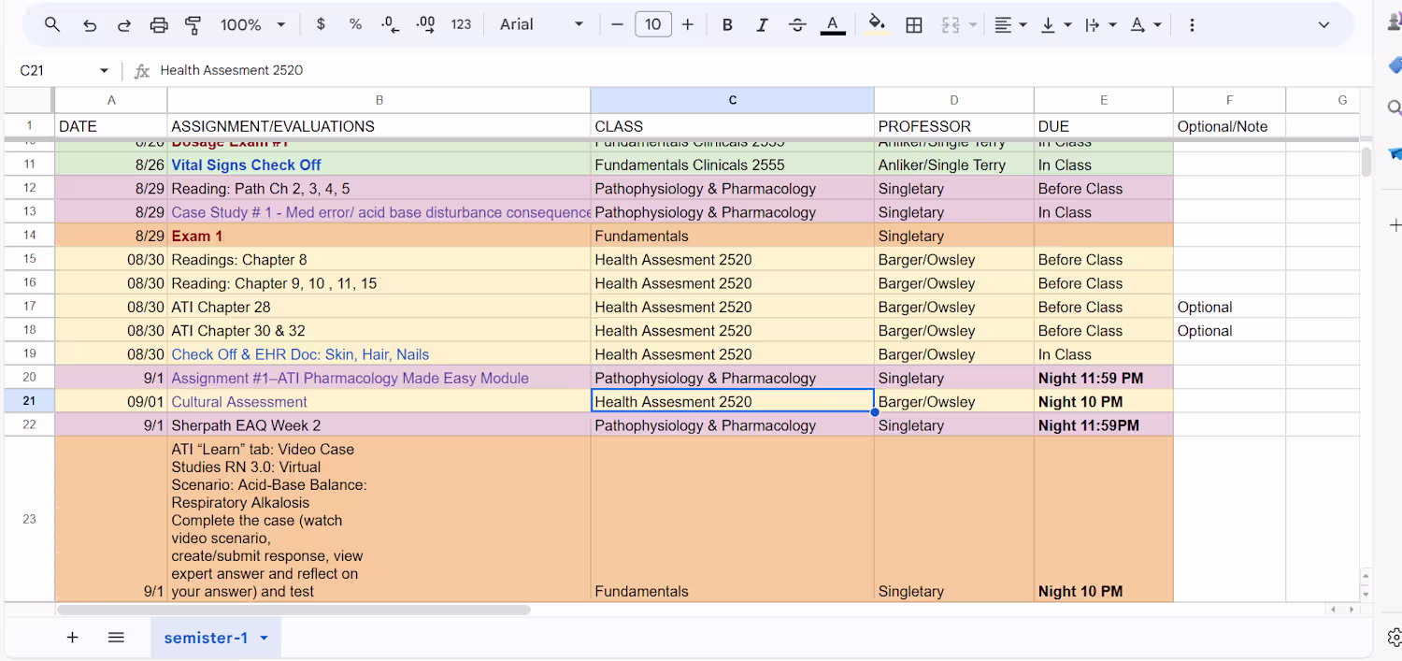Open the 123 number formats menu

coord(461,24)
